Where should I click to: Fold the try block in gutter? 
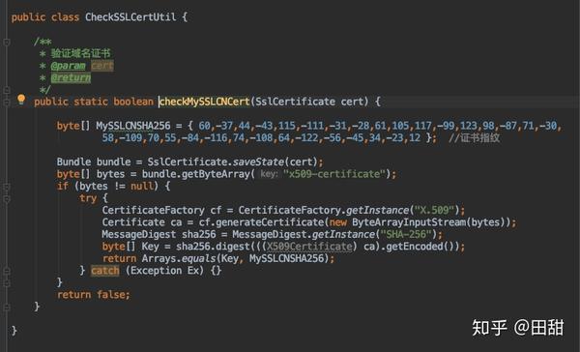(x=7, y=199)
